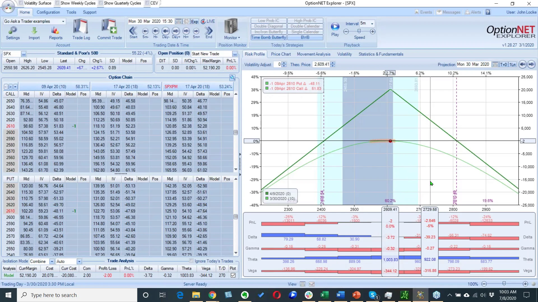538x302 pixels.
Task: Uncheck the Plot checkbox in Trade Analysis
Action: point(233,275)
